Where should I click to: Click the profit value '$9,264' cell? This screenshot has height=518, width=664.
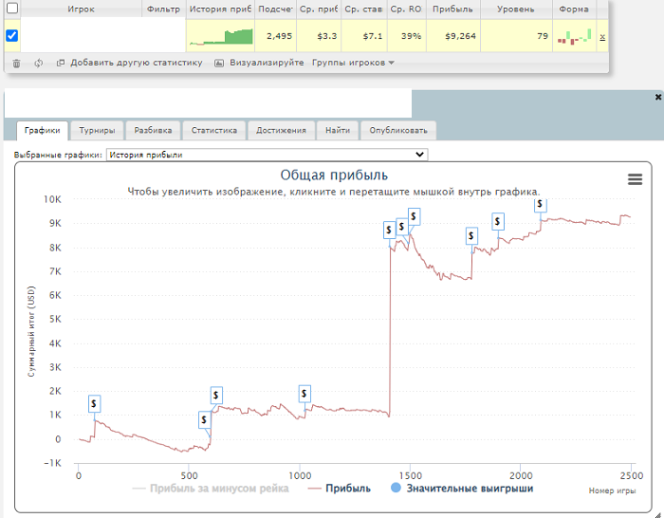point(453,36)
